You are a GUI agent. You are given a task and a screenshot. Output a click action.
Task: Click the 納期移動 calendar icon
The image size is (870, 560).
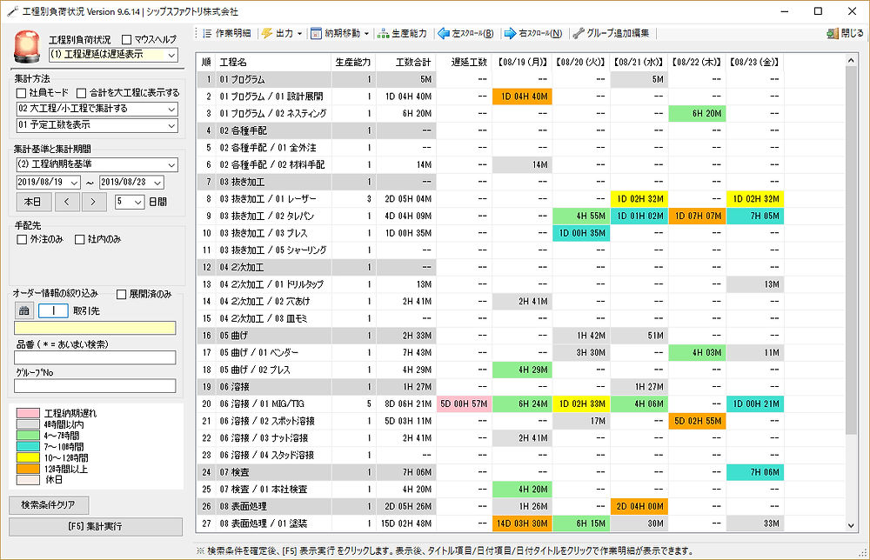316,34
